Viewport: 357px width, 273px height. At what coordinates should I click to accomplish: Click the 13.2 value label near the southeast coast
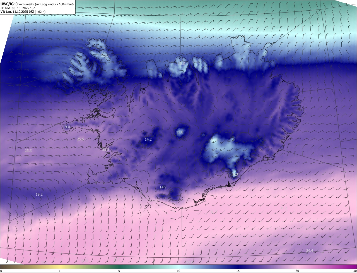[x=235, y=175]
